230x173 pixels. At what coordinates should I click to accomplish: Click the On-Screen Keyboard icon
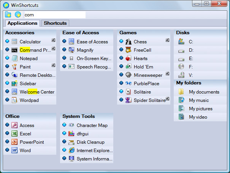coord(71,59)
